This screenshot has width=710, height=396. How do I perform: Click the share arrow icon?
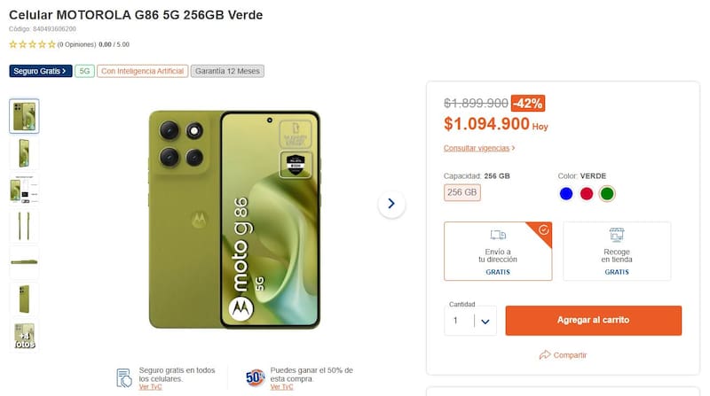545,354
